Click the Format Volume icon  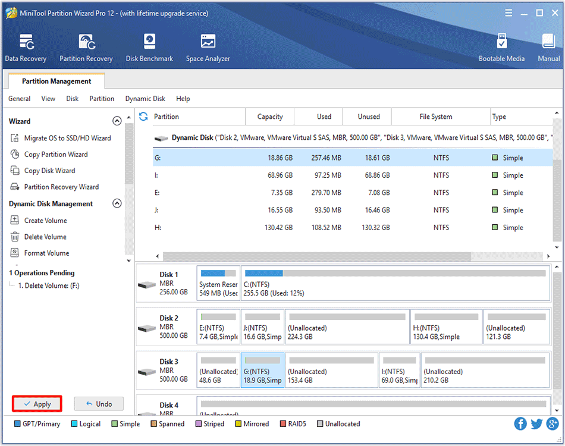point(15,253)
